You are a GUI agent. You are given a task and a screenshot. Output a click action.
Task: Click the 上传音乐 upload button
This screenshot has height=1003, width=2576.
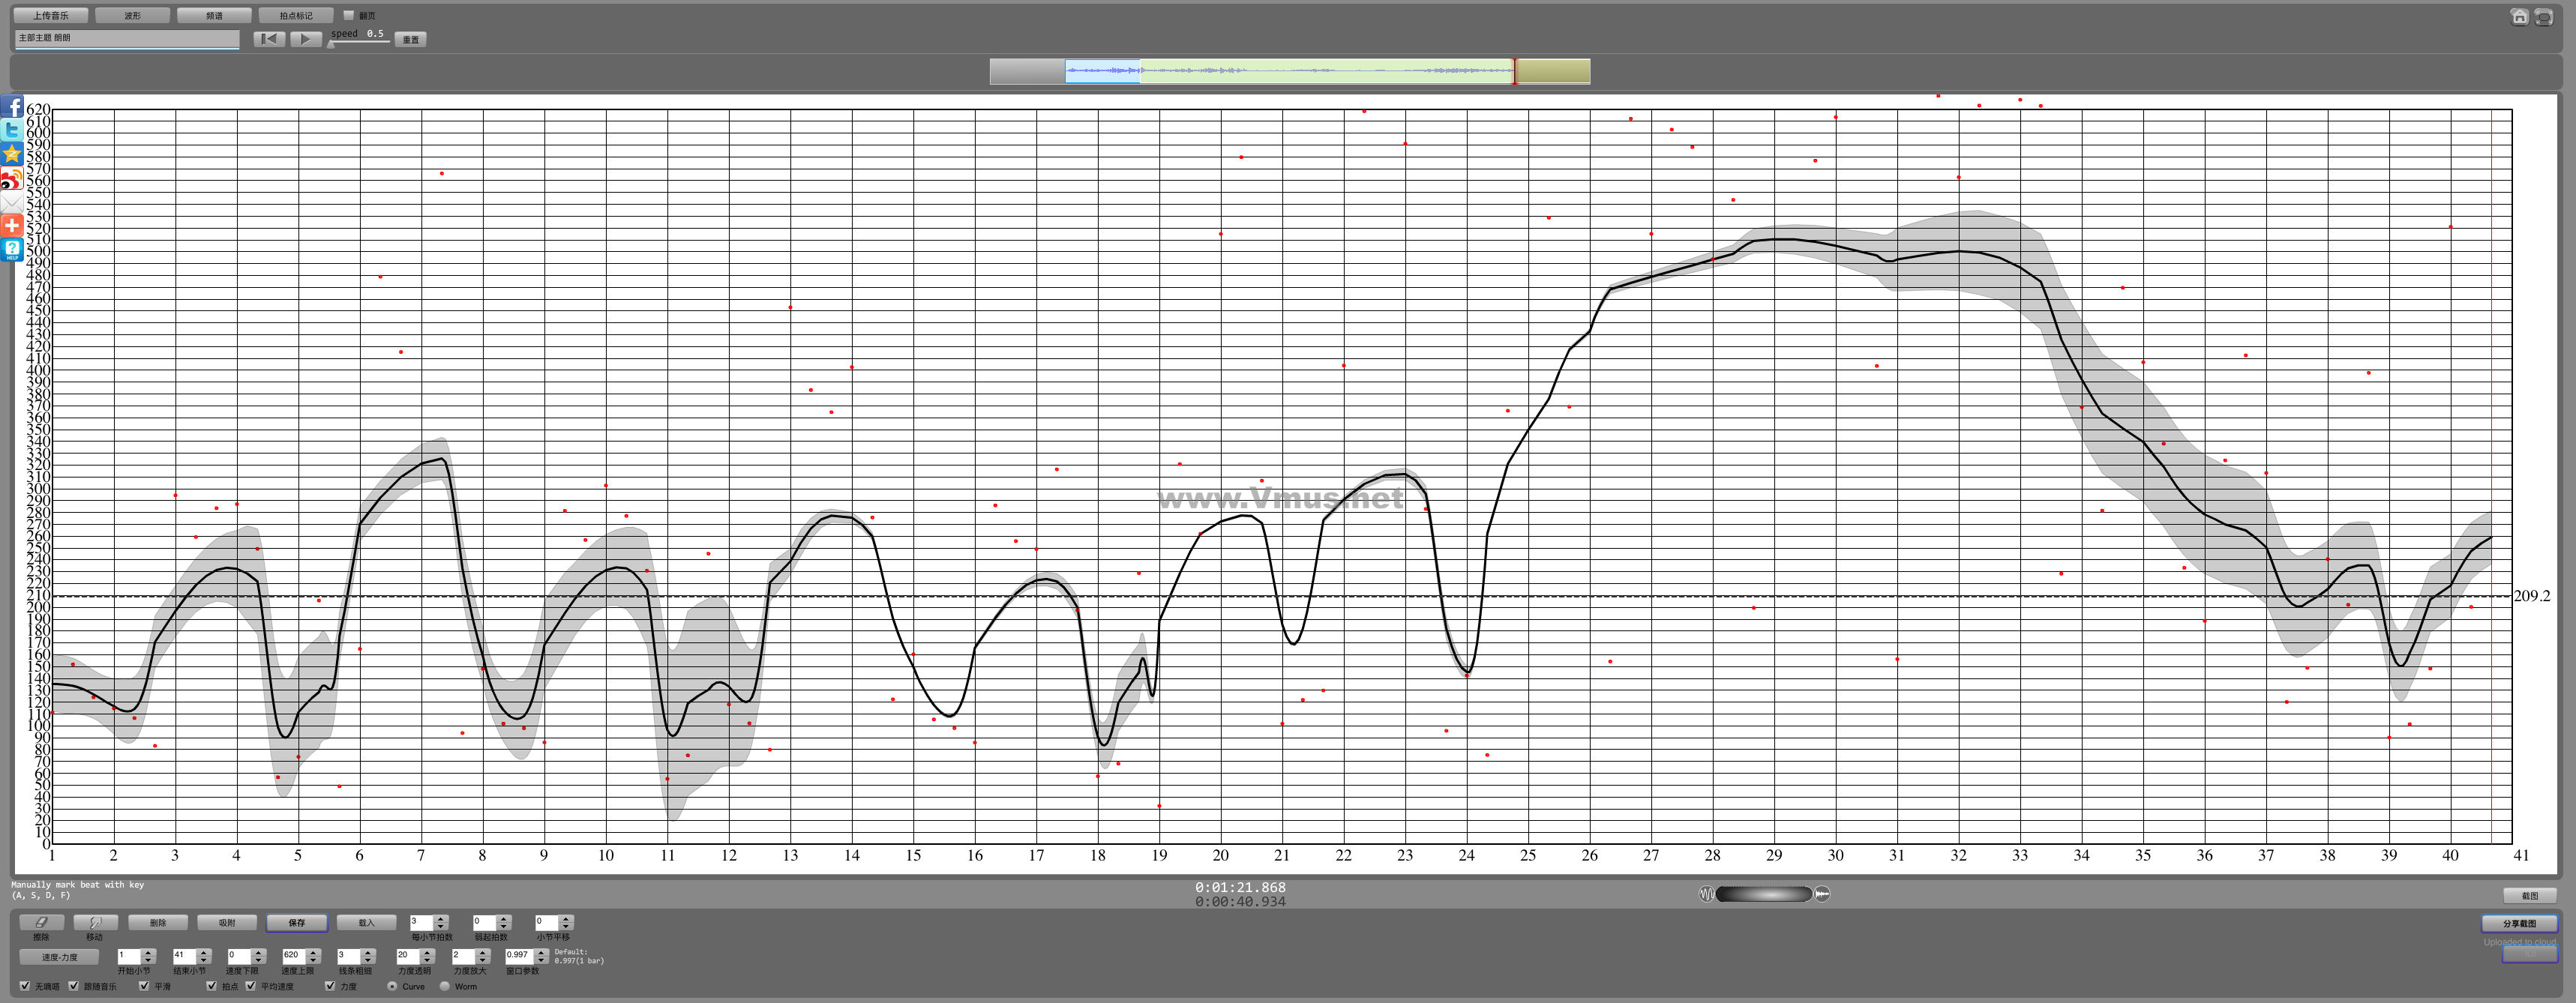coord(51,15)
